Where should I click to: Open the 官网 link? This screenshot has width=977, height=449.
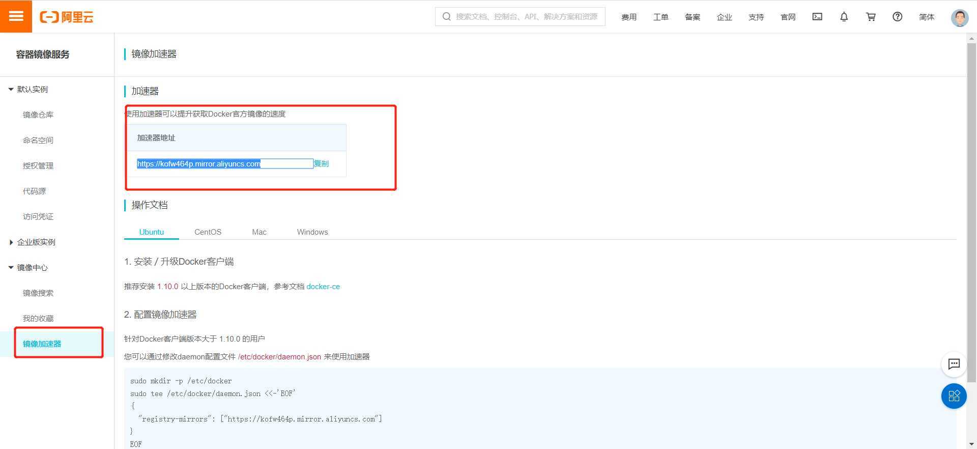click(788, 17)
